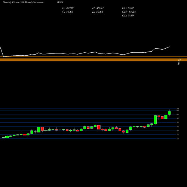This screenshot has width=187, height=187.
Task: Click the 'OH: 14.24' reading
Action: [129, 12]
